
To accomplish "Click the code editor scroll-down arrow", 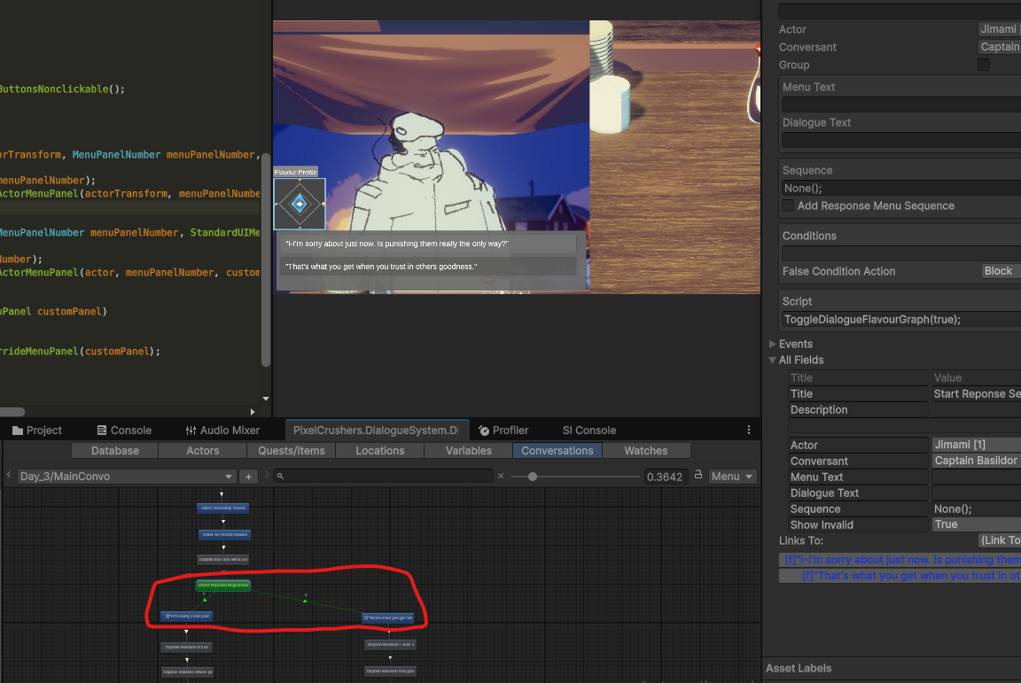I will [x=266, y=399].
